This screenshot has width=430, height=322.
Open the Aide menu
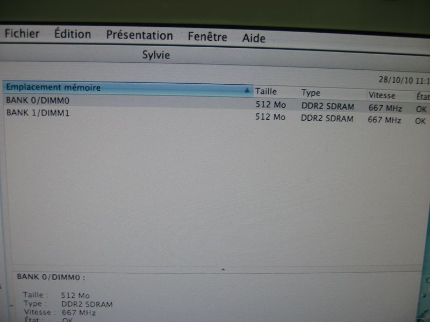click(x=254, y=38)
